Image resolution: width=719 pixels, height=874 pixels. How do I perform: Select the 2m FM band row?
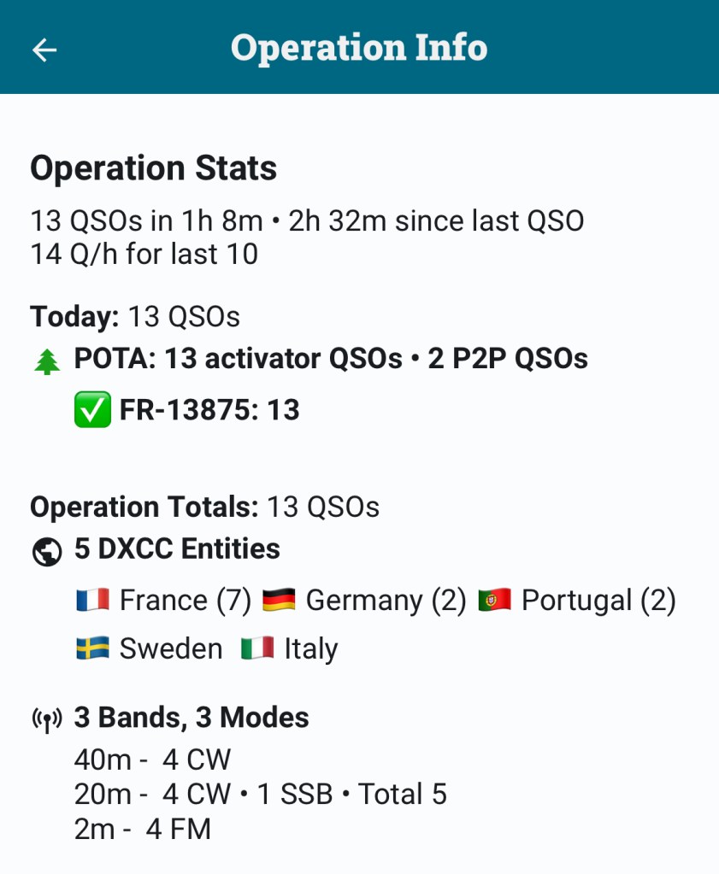142,829
